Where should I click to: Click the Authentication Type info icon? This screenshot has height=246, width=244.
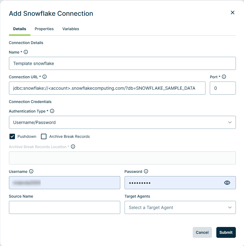coord(52,111)
